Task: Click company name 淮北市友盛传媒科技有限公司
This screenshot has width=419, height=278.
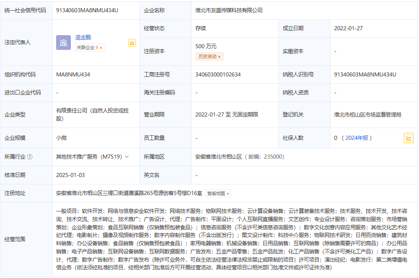Action: (229, 10)
